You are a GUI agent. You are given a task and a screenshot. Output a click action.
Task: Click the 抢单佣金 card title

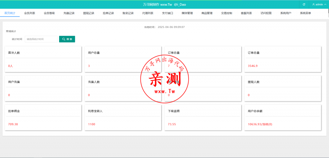14,111
